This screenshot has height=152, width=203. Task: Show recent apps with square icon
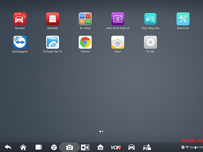(x=39, y=147)
